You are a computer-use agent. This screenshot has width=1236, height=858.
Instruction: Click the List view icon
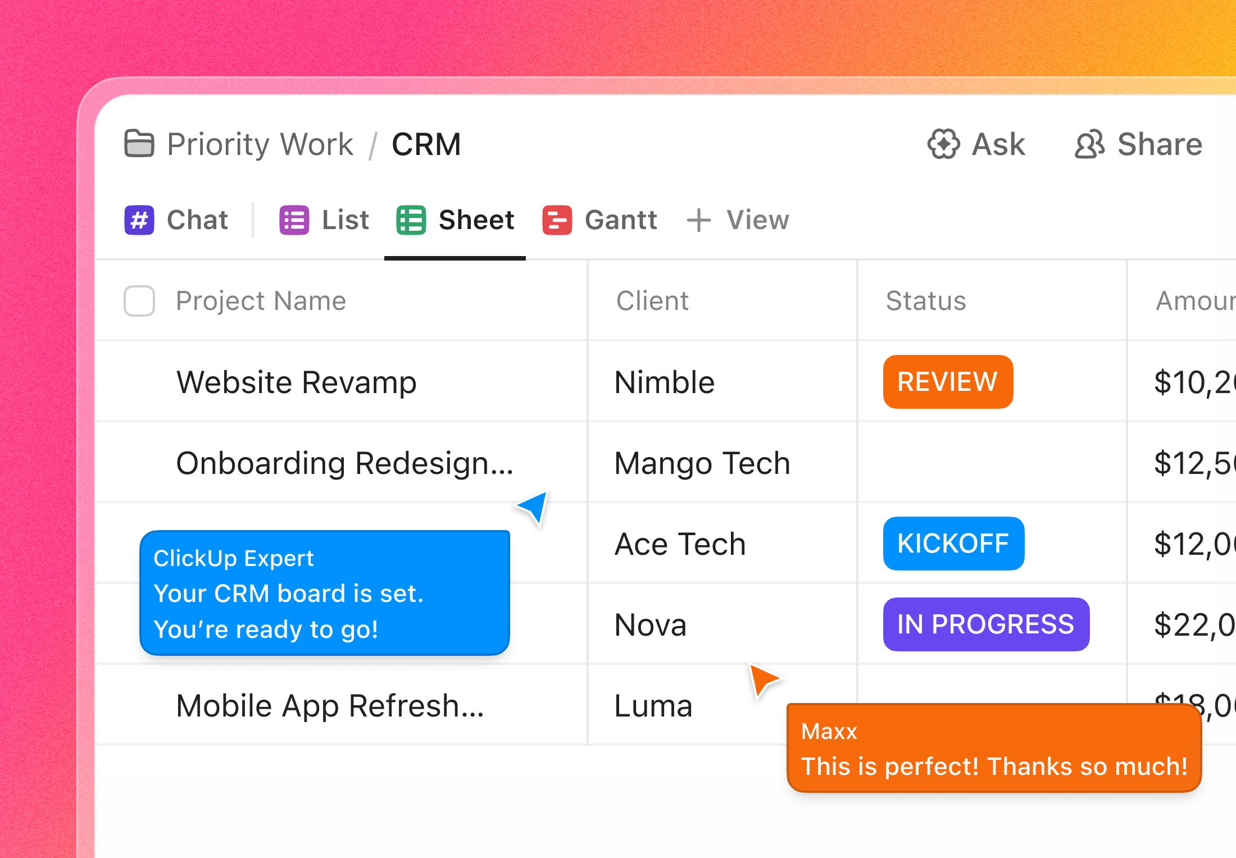[x=293, y=220]
